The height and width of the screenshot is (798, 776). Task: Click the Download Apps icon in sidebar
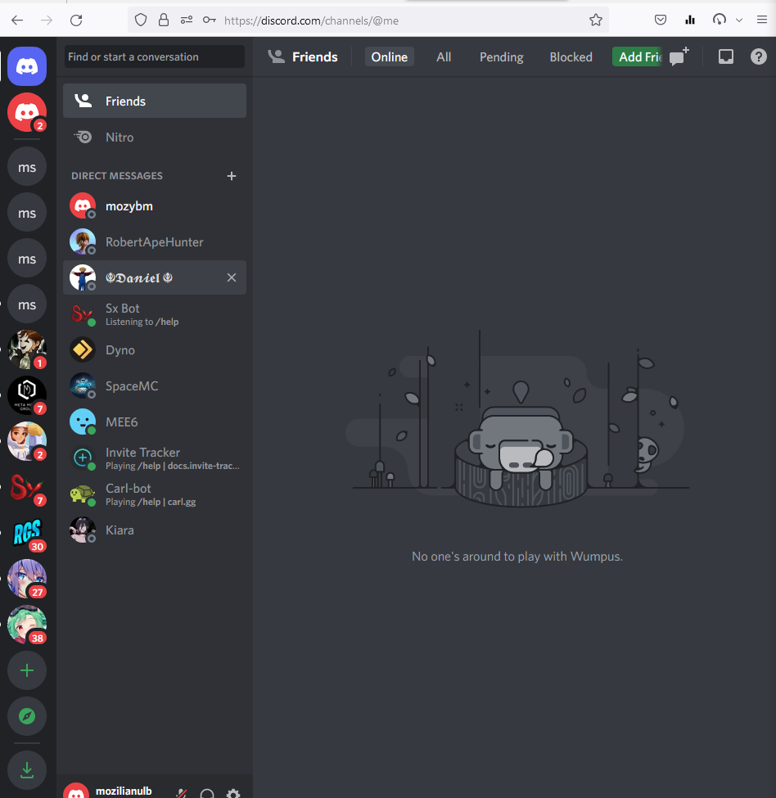tap(27, 770)
